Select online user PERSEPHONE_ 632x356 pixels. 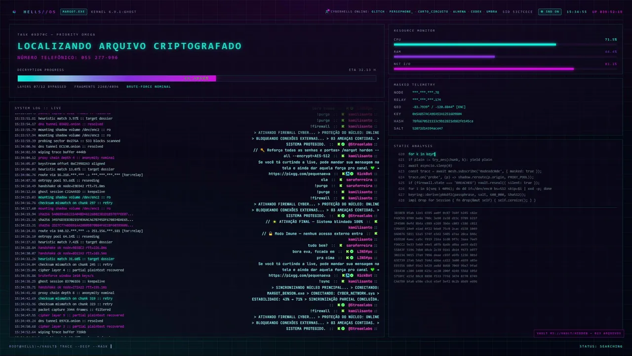coord(401,11)
